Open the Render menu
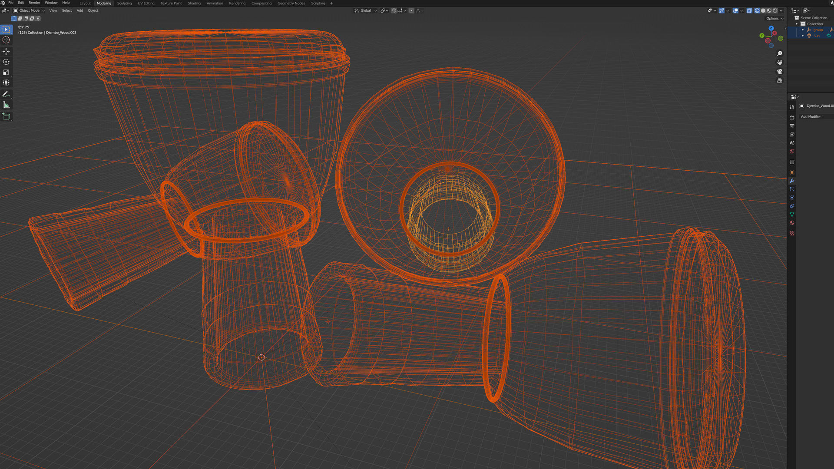The width and height of the screenshot is (834, 469). [x=34, y=3]
